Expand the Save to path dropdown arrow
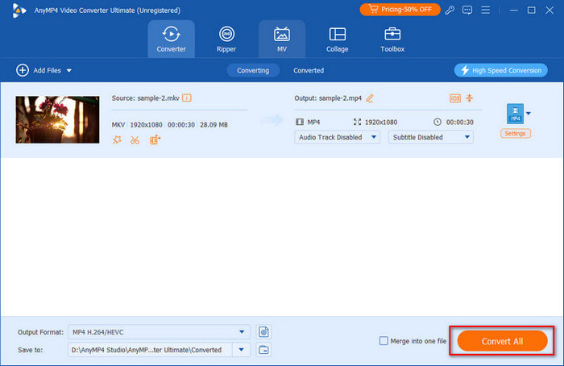 tap(242, 350)
